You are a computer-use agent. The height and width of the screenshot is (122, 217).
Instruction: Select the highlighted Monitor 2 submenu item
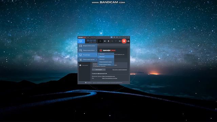click(x=106, y=57)
